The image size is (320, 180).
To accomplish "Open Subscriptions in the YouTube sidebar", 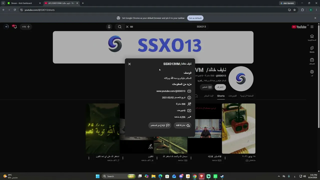I will coord(312,61).
